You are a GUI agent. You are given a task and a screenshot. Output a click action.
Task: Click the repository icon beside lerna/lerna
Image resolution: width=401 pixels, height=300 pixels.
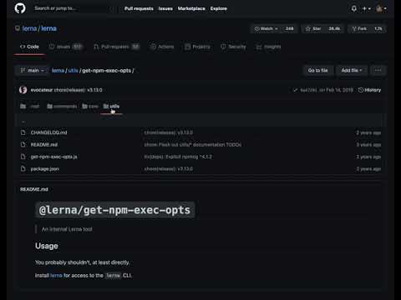point(18,28)
